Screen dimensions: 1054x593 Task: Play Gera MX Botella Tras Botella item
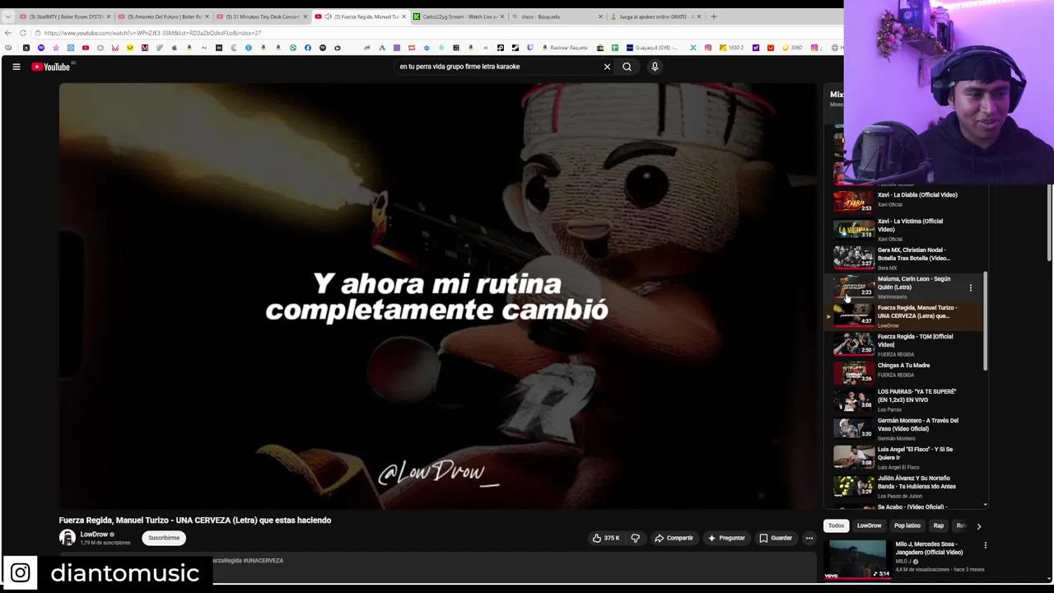pos(904,259)
